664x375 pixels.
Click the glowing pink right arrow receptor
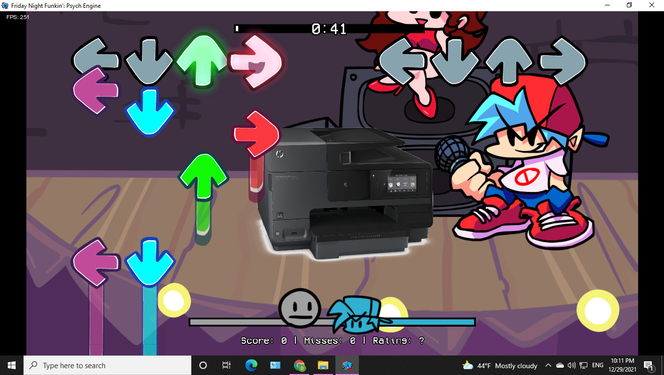[x=255, y=62]
